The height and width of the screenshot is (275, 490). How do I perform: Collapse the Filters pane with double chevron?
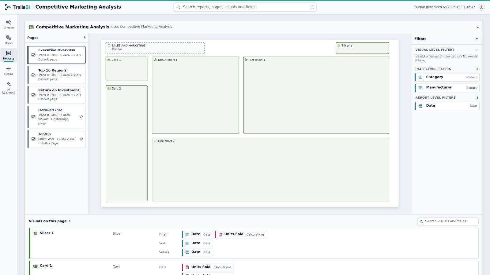point(477,38)
